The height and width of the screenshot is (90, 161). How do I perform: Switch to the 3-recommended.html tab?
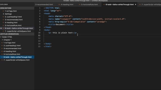[44, 4]
